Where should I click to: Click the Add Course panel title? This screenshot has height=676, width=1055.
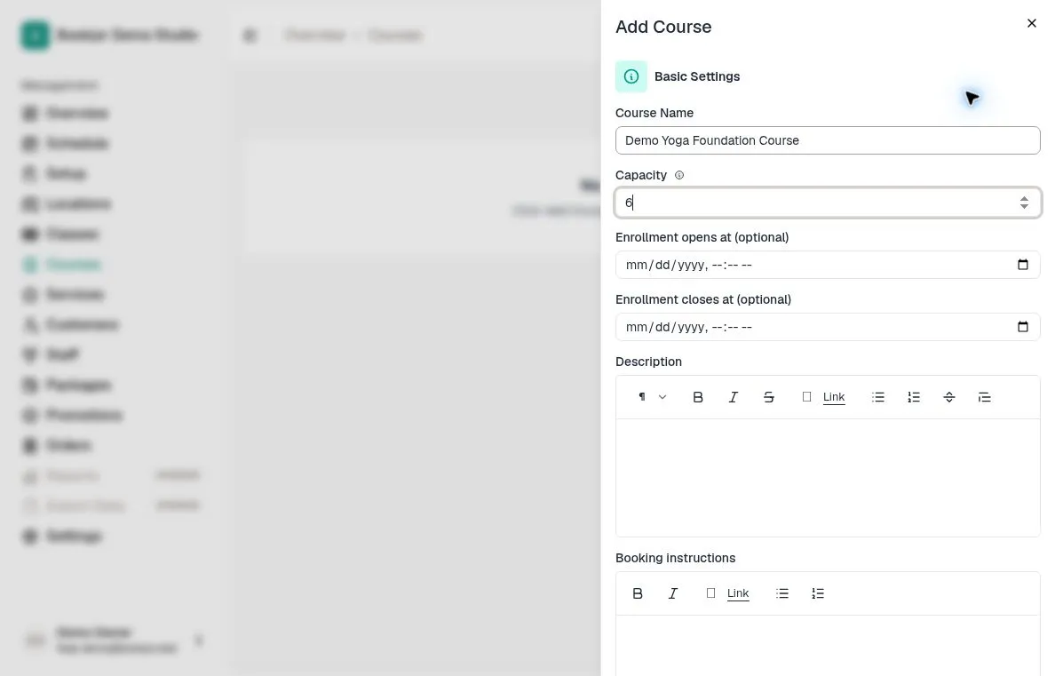[663, 27]
